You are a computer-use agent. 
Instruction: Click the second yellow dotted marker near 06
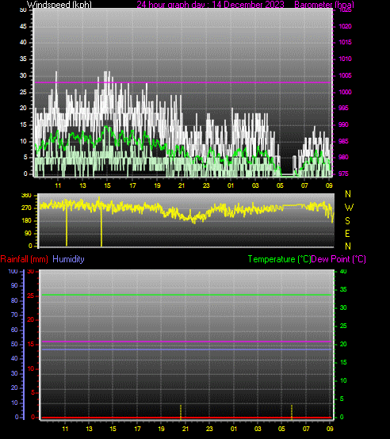tap(292, 412)
